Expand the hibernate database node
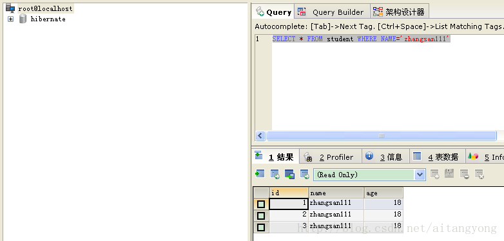The image size is (504, 241). pyautogui.click(x=10, y=19)
